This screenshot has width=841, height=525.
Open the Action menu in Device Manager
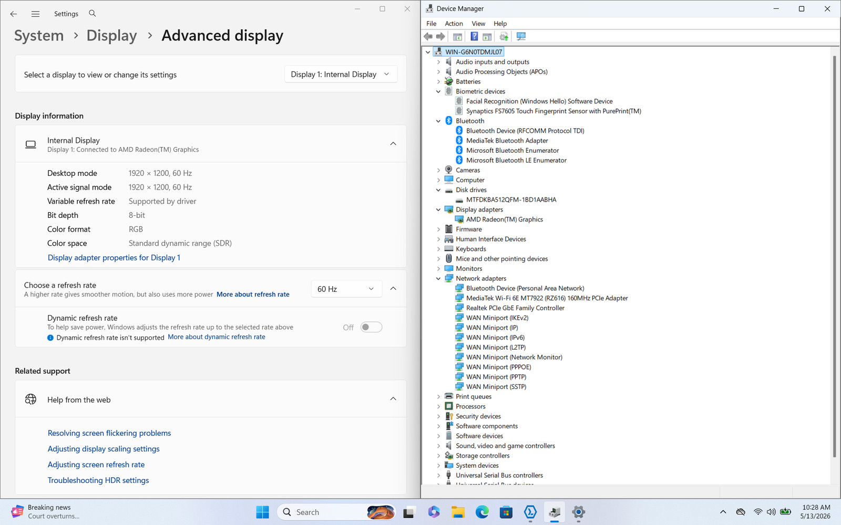(454, 24)
